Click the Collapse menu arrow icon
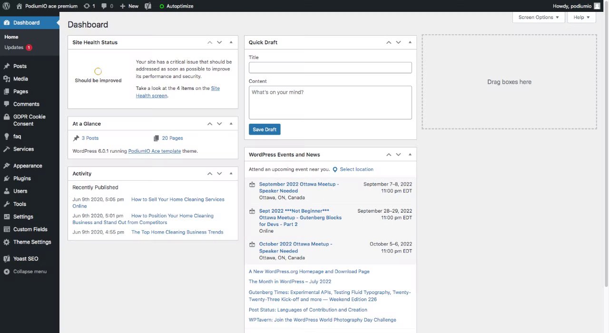Viewport: 609px width, 333px height. coord(7,272)
